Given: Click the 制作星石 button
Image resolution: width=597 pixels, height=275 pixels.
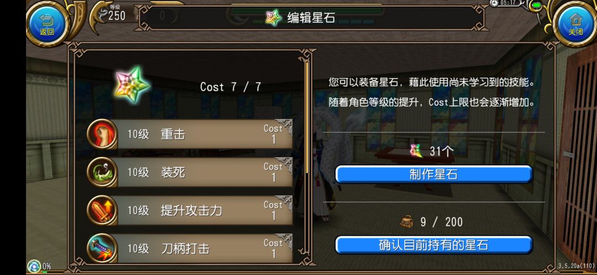Looking at the screenshot, I should [x=433, y=174].
